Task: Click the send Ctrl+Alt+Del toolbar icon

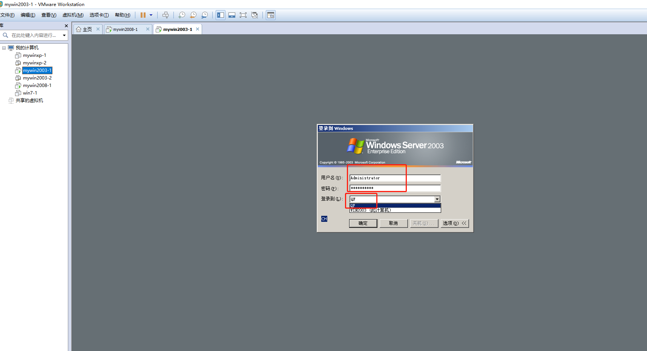Action: (166, 15)
